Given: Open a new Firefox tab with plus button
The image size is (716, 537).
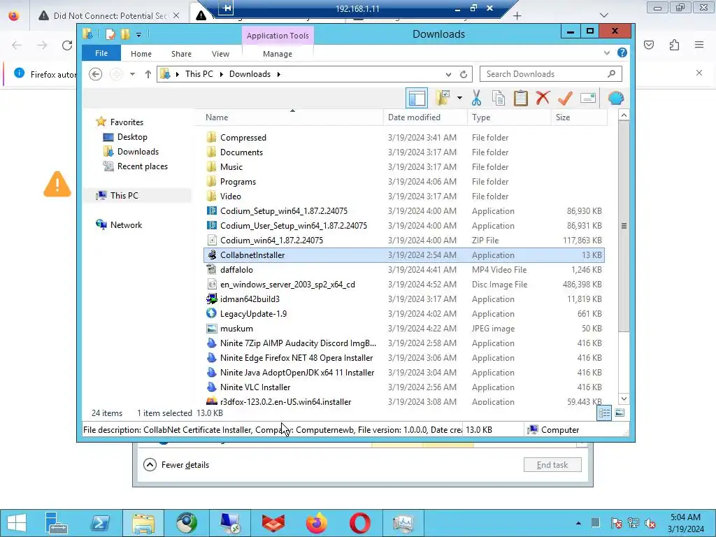Looking at the screenshot, I should tap(517, 16).
